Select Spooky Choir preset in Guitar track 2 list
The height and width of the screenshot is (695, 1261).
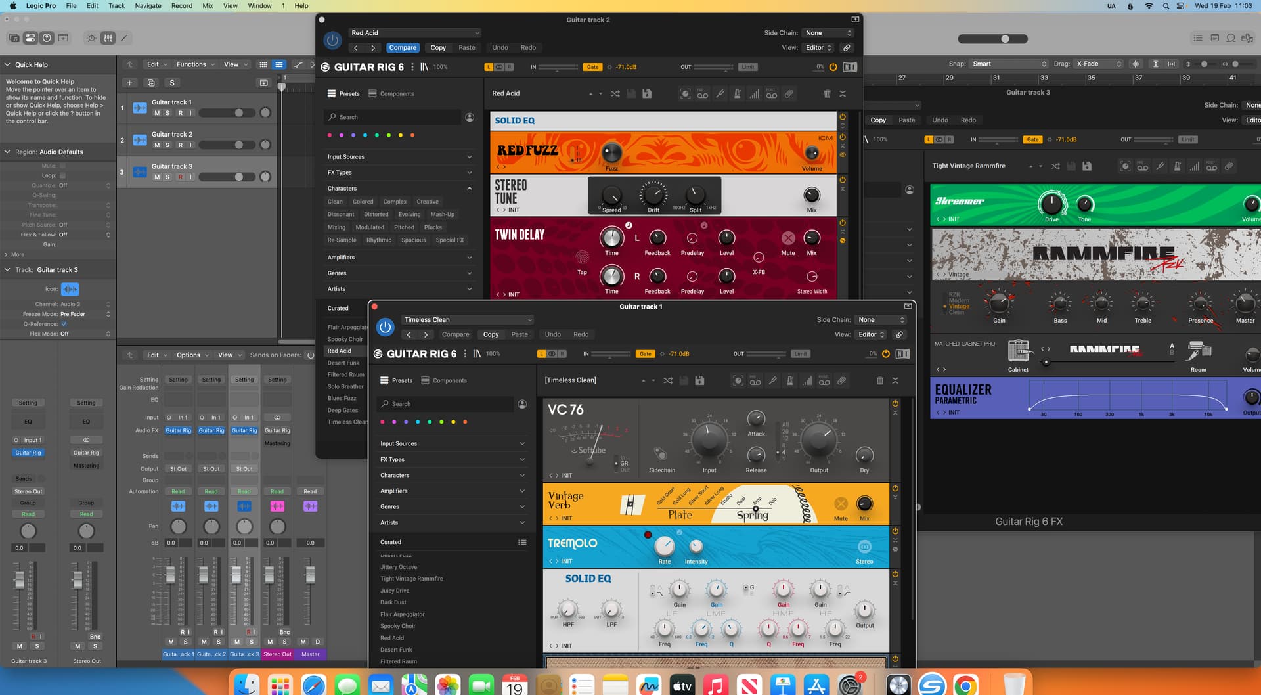pyautogui.click(x=345, y=339)
